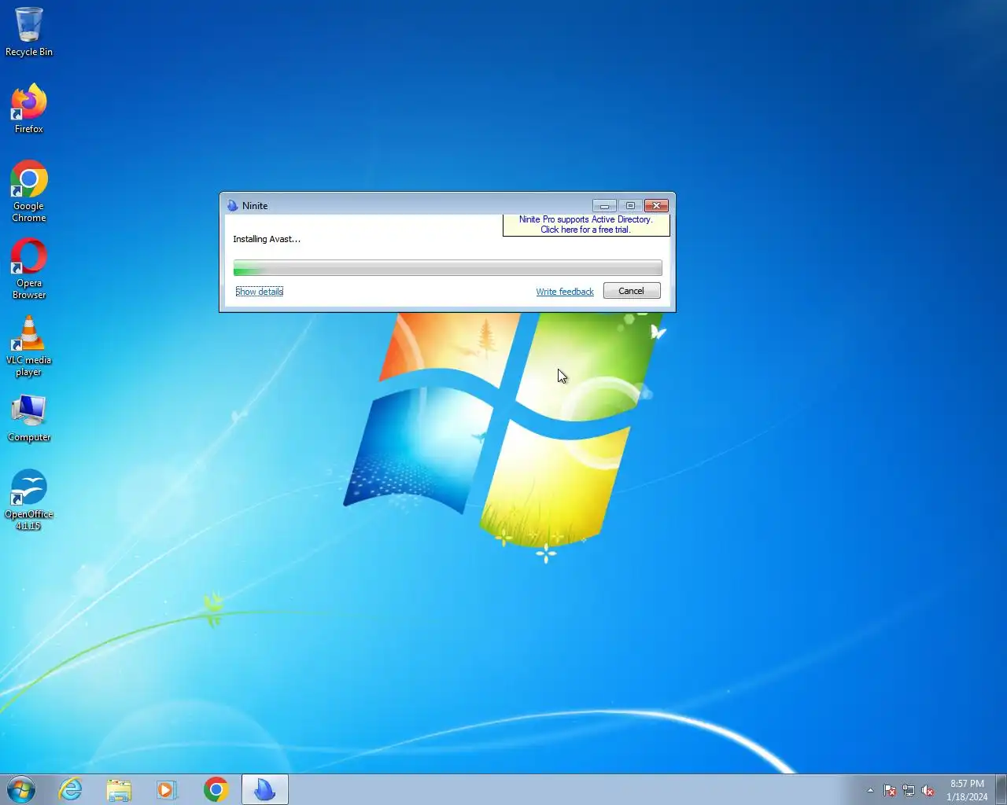
Task: Select the Computer desktop icon
Action: 29,417
